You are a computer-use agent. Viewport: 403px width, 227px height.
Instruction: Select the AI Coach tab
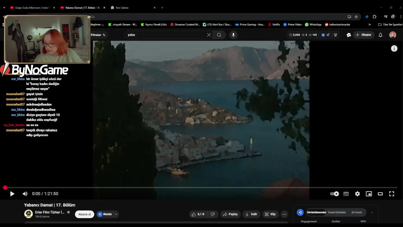(357, 212)
